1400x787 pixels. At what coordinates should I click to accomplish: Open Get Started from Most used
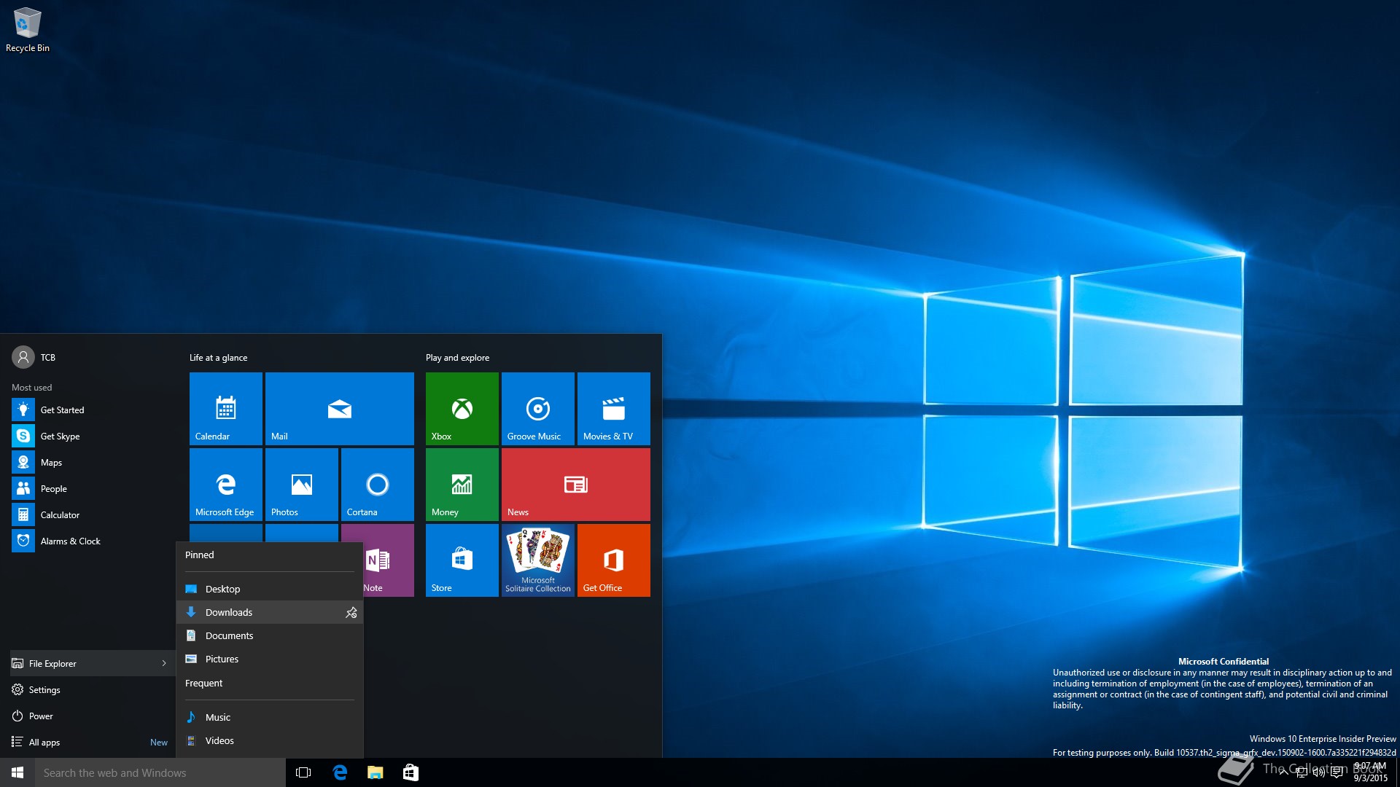pyautogui.click(x=92, y=410)
